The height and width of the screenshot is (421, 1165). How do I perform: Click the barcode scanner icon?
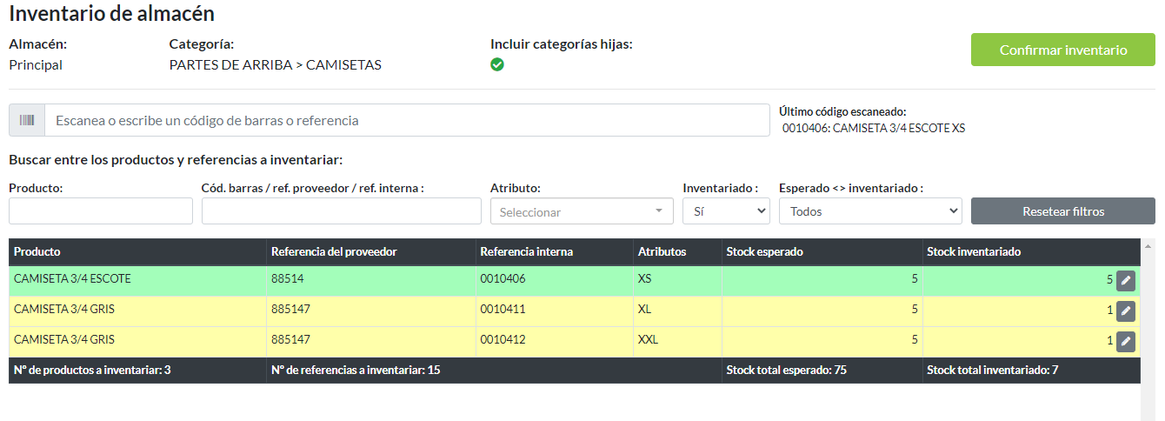tap(27, 121)
